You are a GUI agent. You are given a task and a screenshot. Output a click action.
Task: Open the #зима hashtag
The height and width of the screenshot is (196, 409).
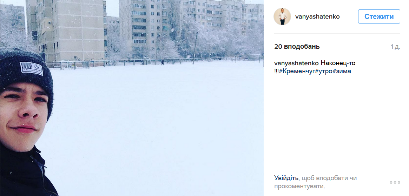click(342, 71)
